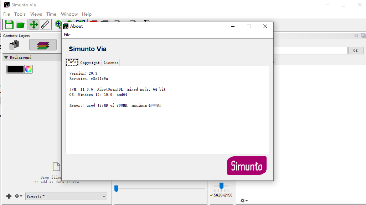Viewport: 366px width, 205px height.
Task: Open the Views menu
Action: pos(36,14)
